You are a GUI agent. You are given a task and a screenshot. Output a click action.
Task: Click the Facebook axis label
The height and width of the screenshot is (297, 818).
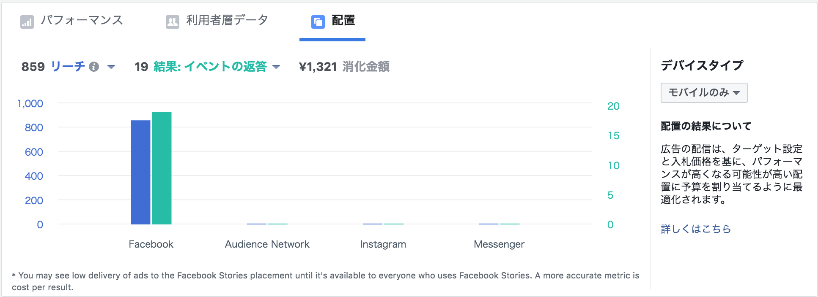(x=151, y=244)
